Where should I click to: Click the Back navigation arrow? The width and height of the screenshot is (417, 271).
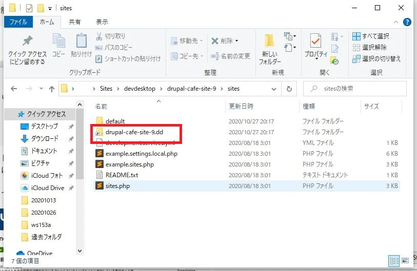[x=14, y=89]
